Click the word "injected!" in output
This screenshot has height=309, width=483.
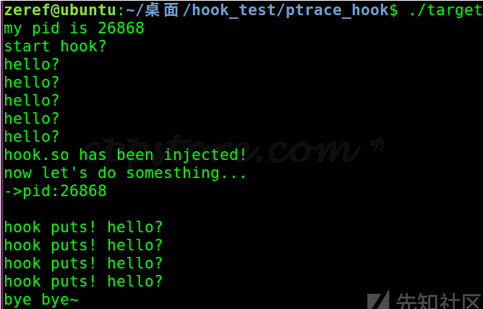click(205, 155)
